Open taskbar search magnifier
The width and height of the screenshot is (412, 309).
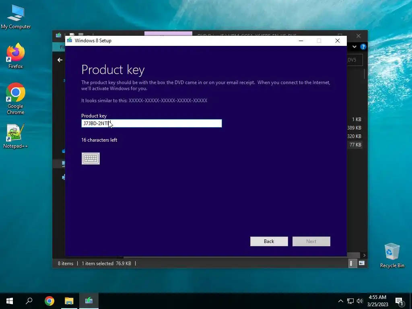click(x=29, y=301)
